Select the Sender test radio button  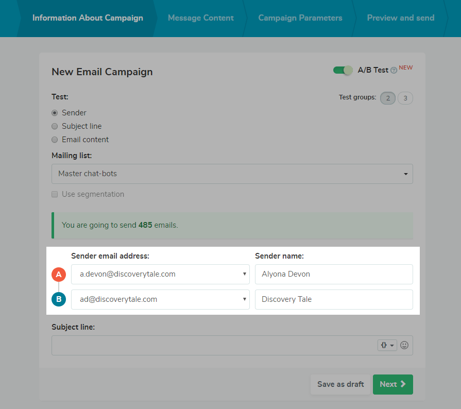tap(55, 113)
